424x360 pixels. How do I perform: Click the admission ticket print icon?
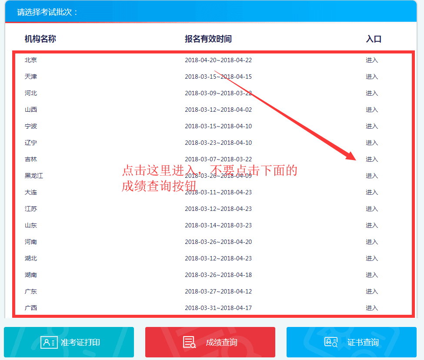point(48,342)
